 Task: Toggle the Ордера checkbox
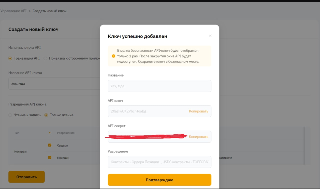click(x=49, y=145)
